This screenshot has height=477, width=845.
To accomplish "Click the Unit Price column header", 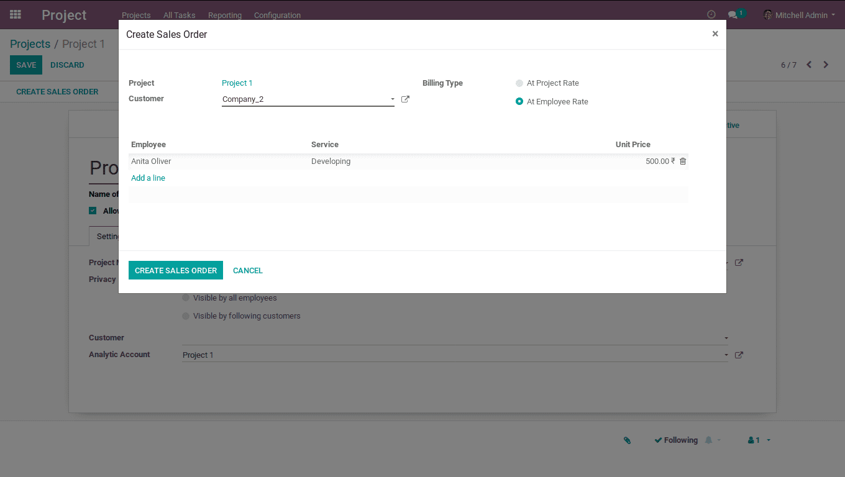I will tap(633, 145).
